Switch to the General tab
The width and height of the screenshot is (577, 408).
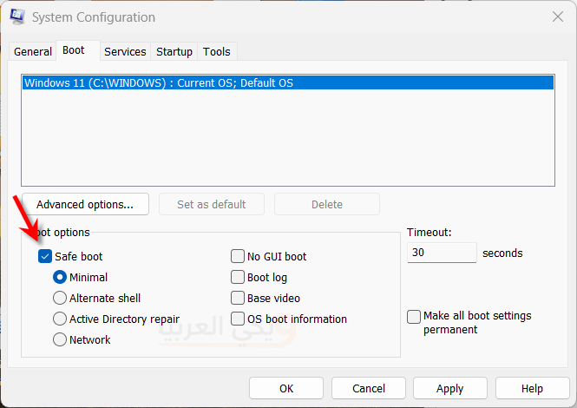pyautogui.click(x=33, y=51)
